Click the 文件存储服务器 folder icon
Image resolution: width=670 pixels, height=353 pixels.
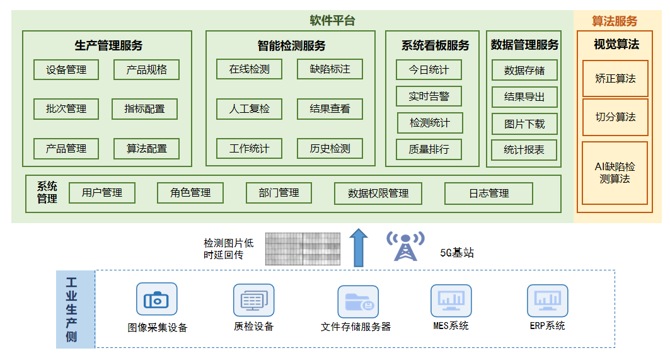point(358,302)
